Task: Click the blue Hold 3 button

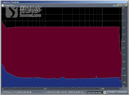Action: pos(124,5)
